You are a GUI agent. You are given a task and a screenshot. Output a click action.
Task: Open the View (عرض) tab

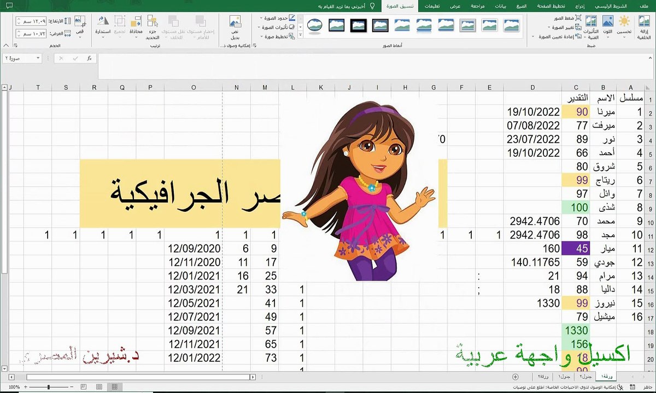click(455, 6)
